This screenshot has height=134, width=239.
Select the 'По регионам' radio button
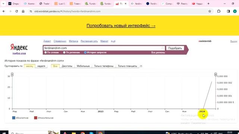[64, 52]
